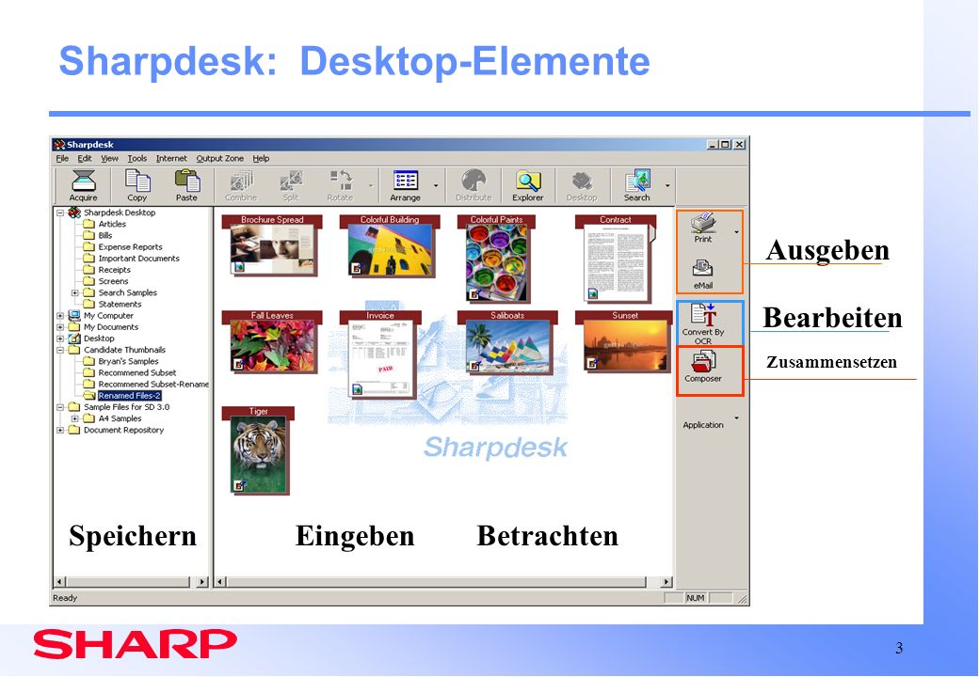Open the Output Zone menu
Screen dimensions: 979x677
click(219, 158)
